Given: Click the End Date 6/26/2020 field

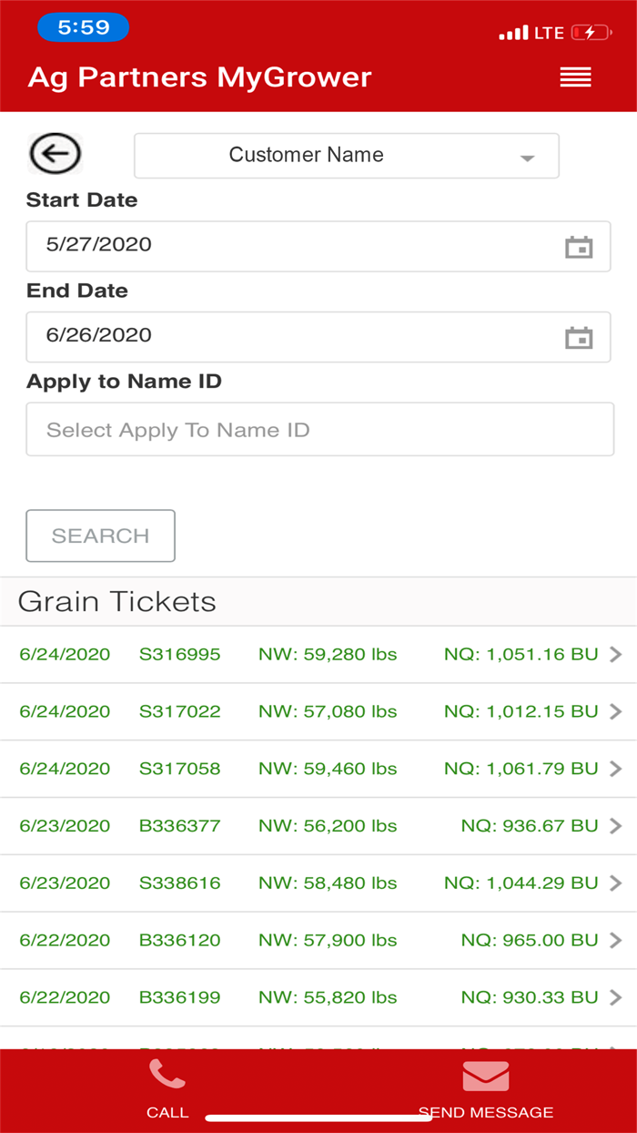Looking at the screenshot, I should [291, 336].
